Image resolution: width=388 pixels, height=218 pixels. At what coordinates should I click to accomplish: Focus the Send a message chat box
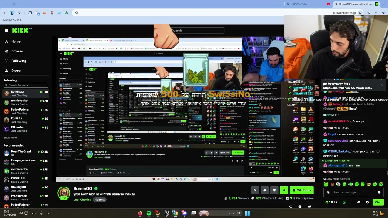pyautogui.click(x=354, y=193)
